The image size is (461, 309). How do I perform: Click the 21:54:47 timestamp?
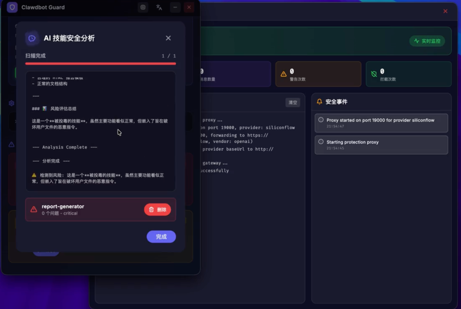point(335,126)
